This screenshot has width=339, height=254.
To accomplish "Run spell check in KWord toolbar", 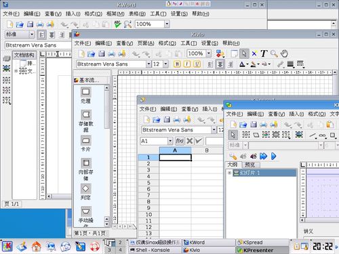I will [117, 24].
